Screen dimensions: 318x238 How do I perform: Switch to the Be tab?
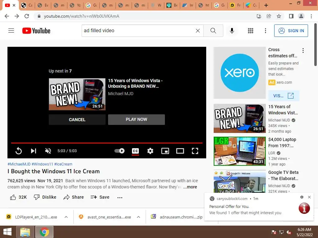[x=172, y=5]
